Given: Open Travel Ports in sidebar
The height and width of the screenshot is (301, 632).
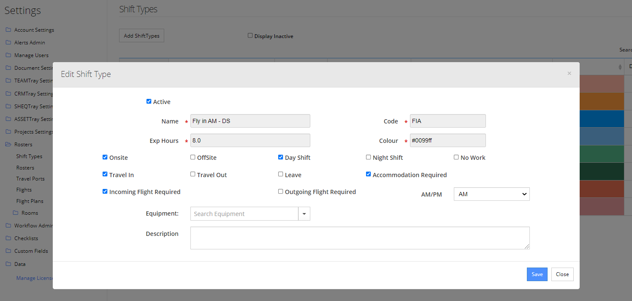Looking at the screenshot, I should click(30, 179).
